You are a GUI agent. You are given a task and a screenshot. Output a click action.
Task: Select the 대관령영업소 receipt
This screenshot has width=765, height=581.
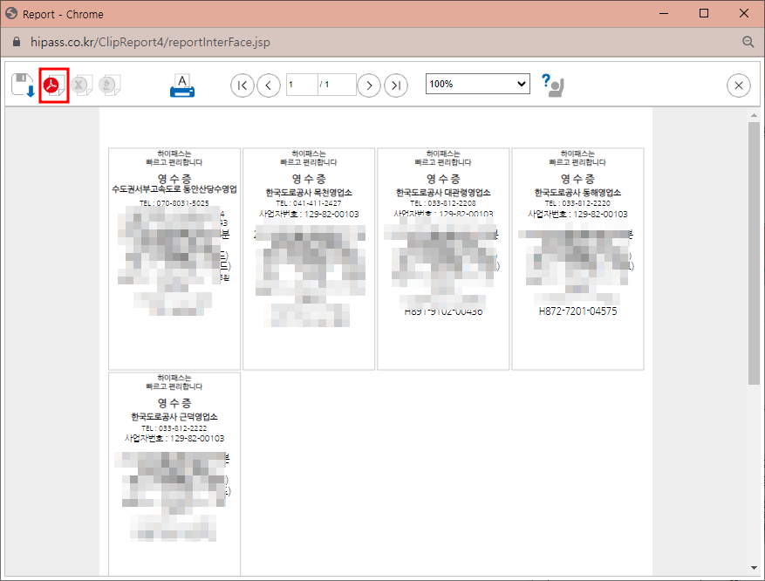[x=443, y=259]
